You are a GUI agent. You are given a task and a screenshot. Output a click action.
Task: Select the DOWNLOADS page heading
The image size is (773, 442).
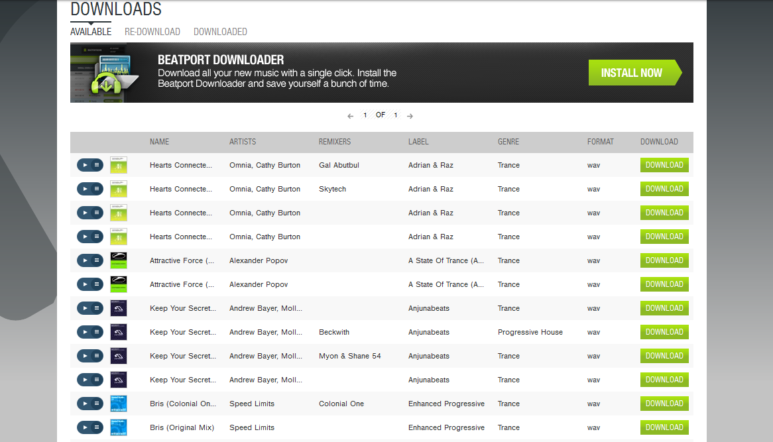(x=116, y=9)
